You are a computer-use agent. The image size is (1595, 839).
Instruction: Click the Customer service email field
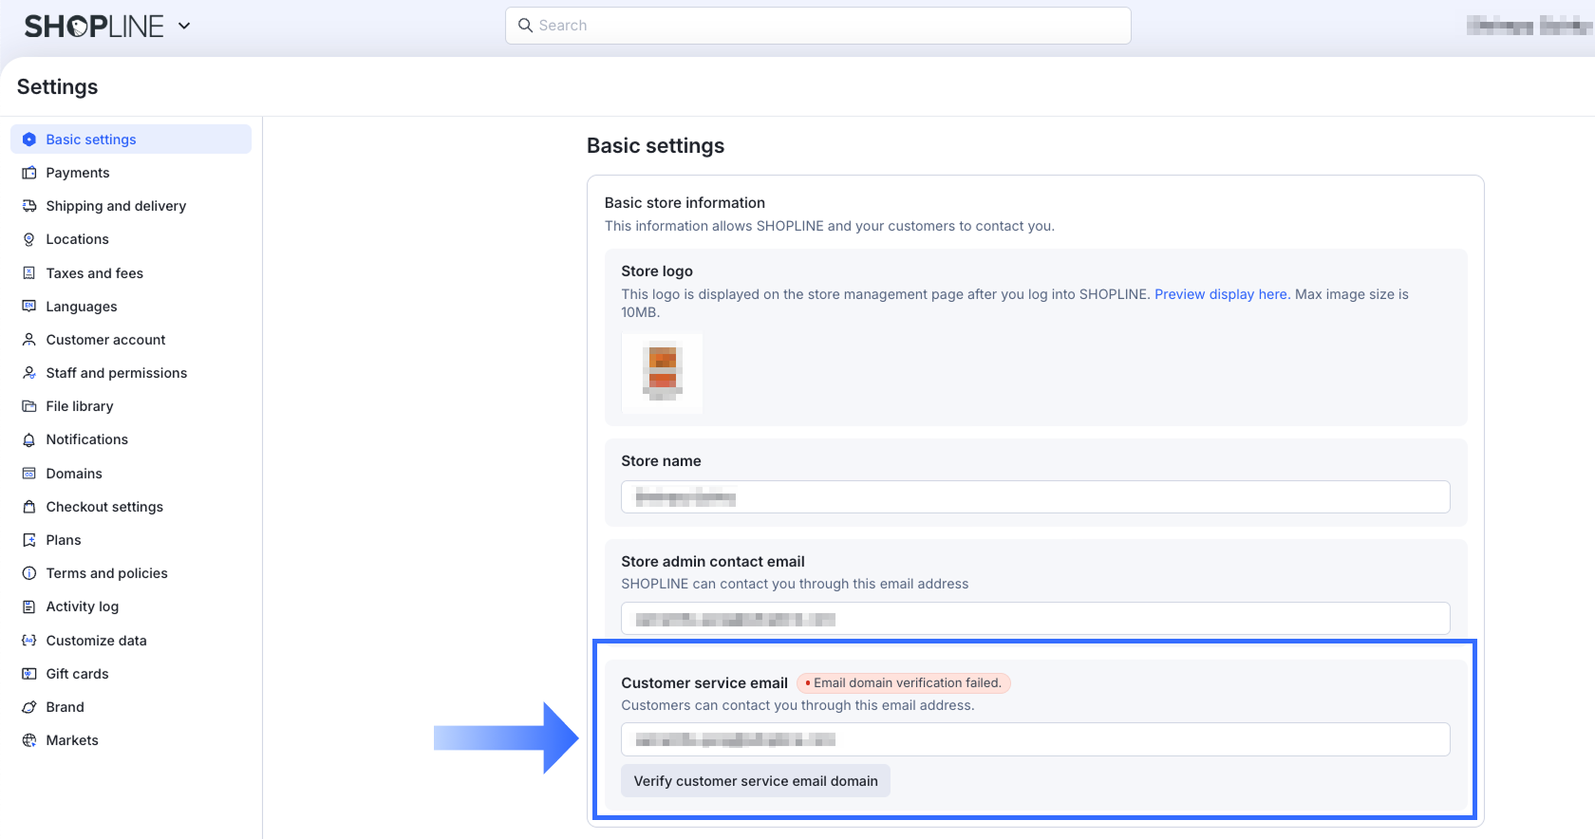1036,739
